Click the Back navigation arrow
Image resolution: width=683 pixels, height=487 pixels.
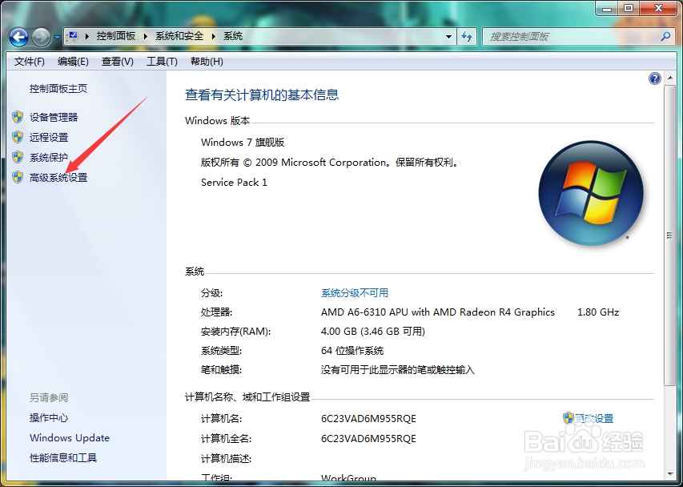pyautogui.click(x=18, y=37)
